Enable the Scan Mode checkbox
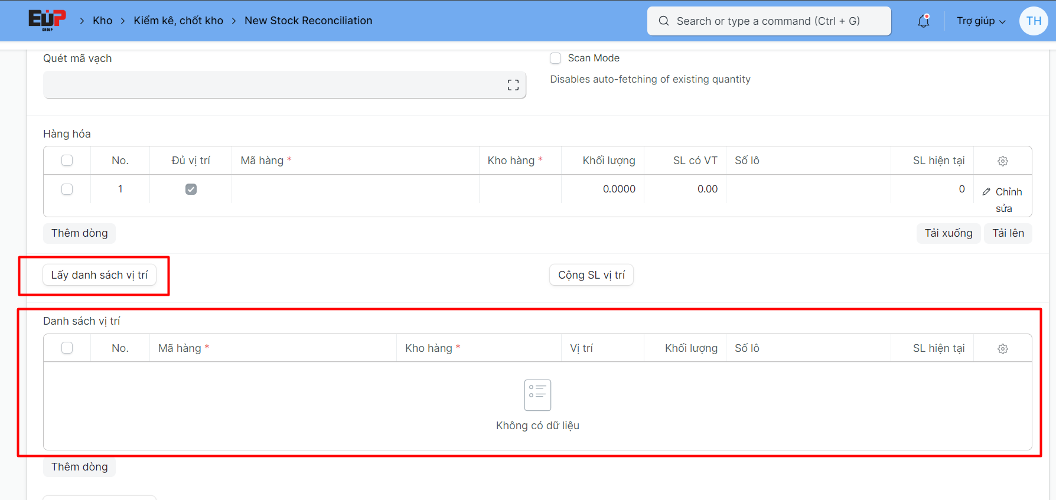This screenshot has width=1056, height=500. [555, 58]
